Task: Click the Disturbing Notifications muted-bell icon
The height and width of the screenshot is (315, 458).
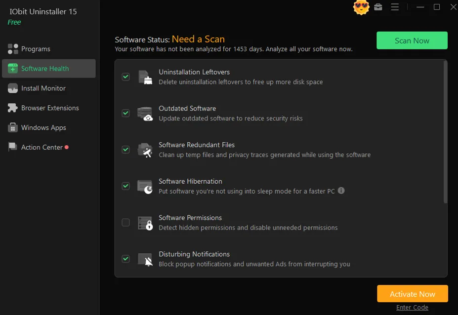Action: click(x=145, y=260)
